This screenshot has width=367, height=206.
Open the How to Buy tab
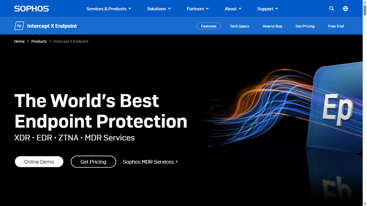(272, 26)
